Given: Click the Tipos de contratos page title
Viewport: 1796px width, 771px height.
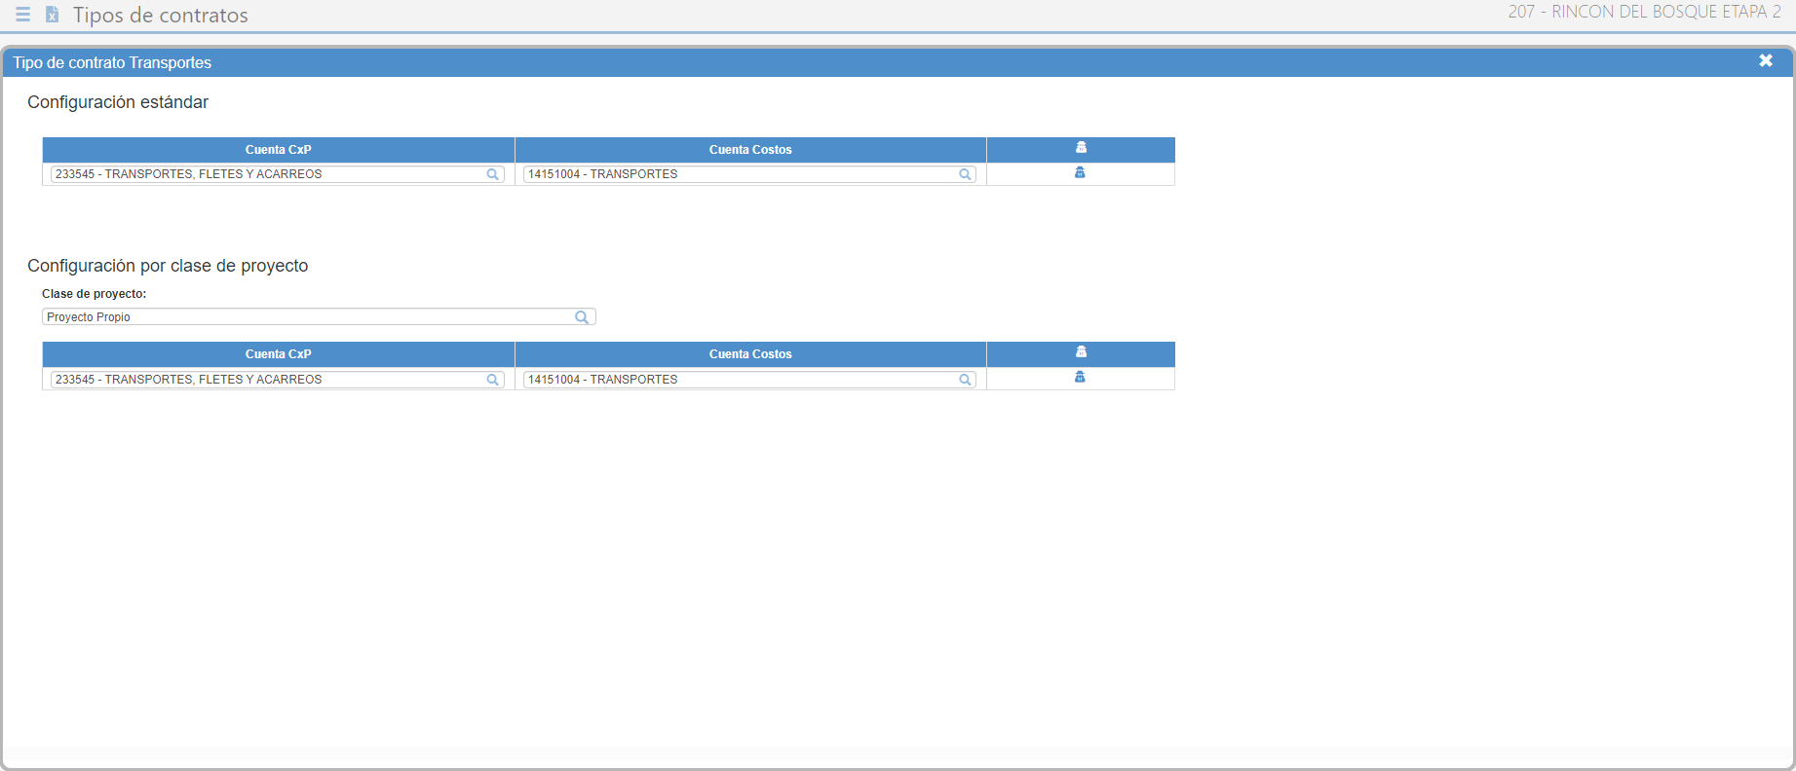Looking at the screenshot, I should click(x=161, y=16).
